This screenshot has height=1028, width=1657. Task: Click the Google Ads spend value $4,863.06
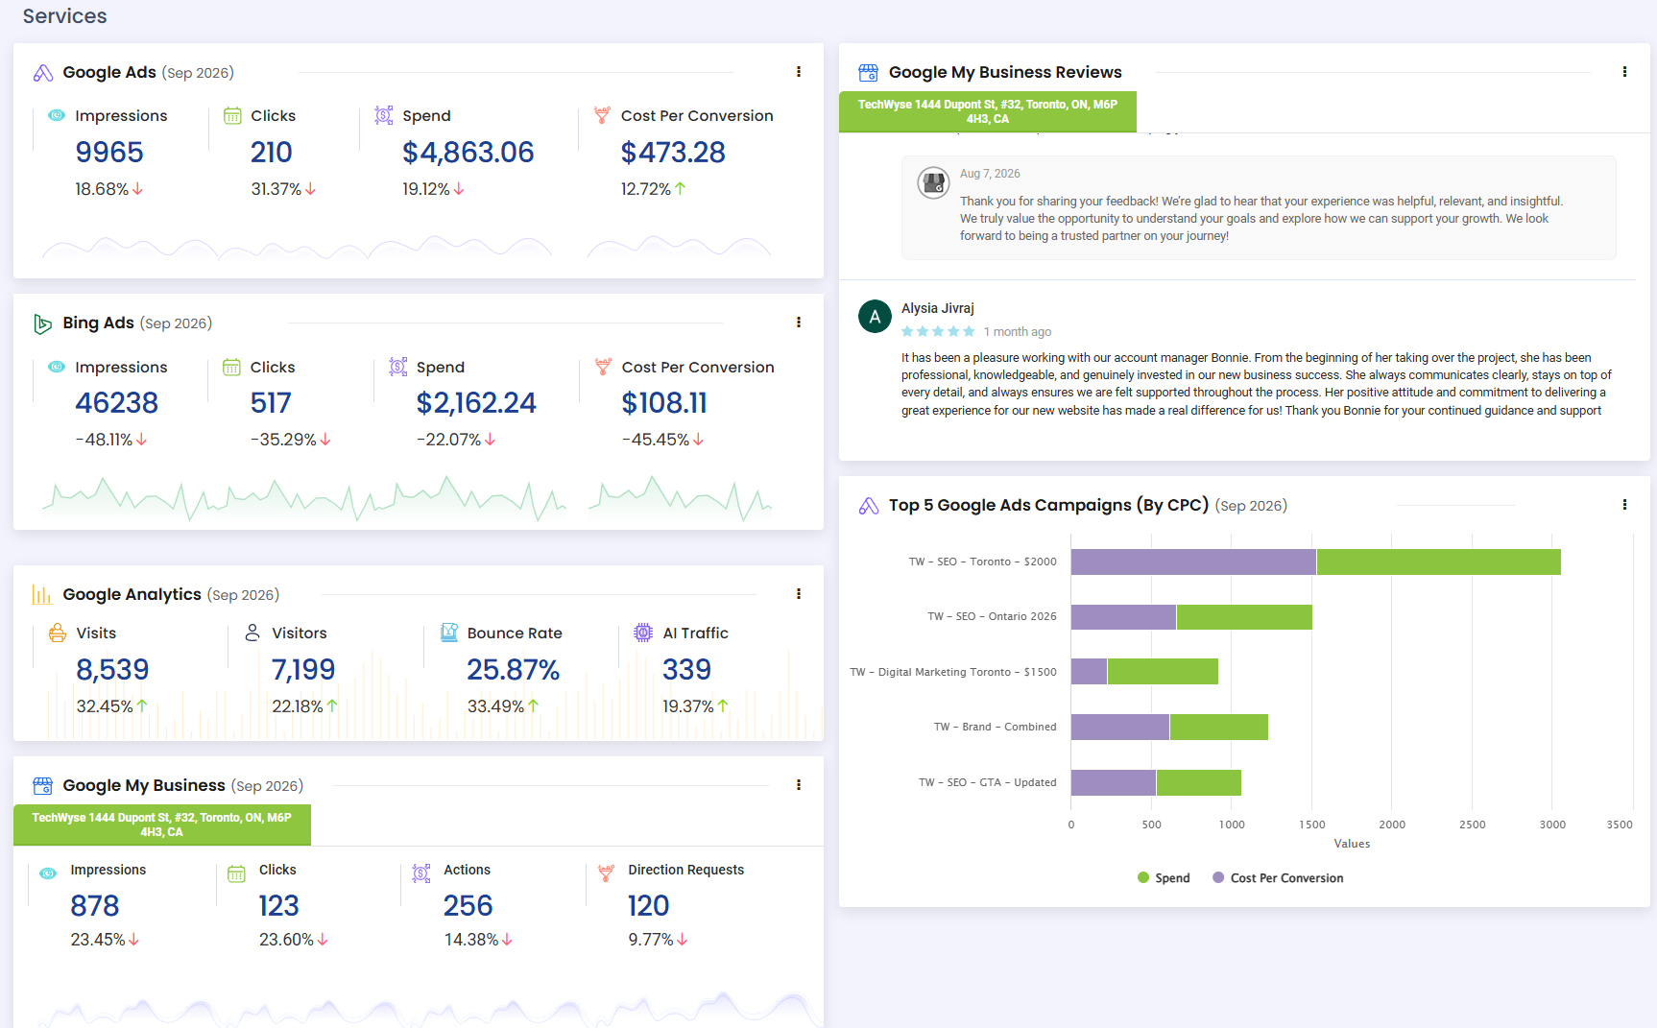tap(468, 152)
